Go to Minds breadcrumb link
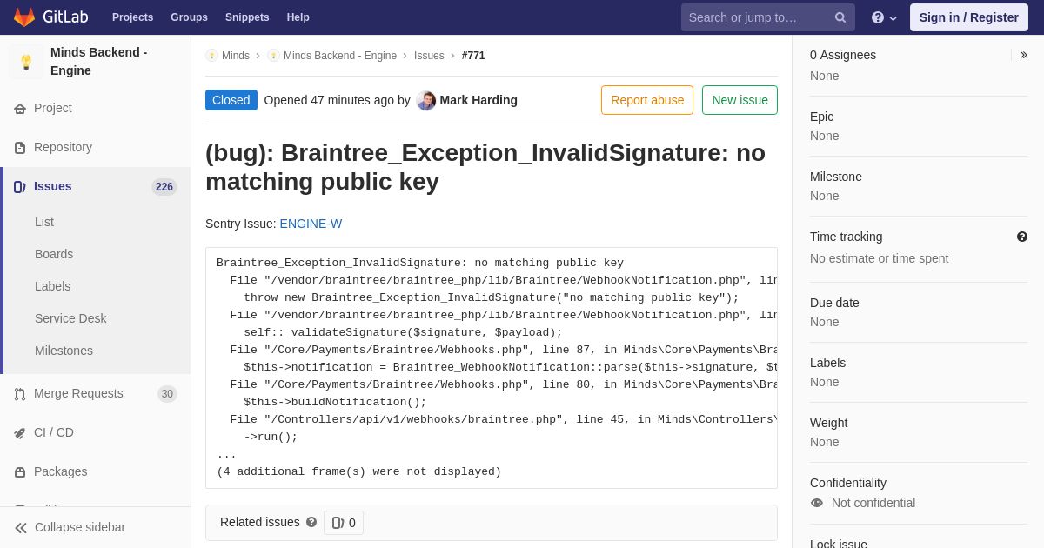Screen dimensions: 1044x548 pyautogui.click(x=236, y=56)
